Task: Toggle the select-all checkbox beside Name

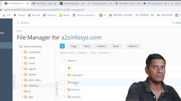Action: coord(63,61)
